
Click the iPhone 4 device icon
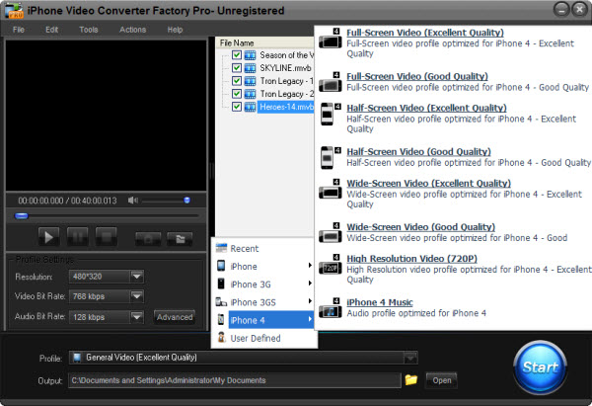(x=221, y=319)
